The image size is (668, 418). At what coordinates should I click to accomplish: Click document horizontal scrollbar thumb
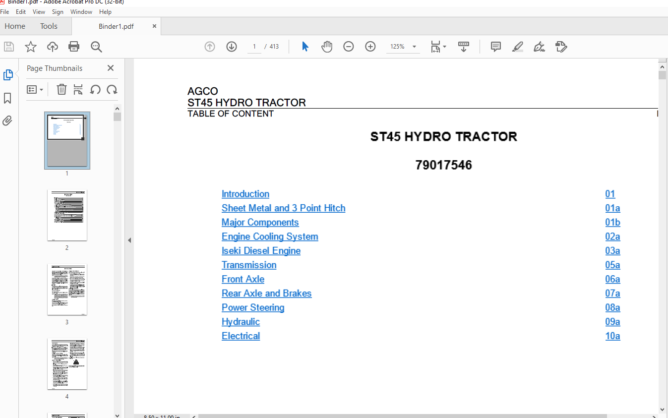(403, 416)
